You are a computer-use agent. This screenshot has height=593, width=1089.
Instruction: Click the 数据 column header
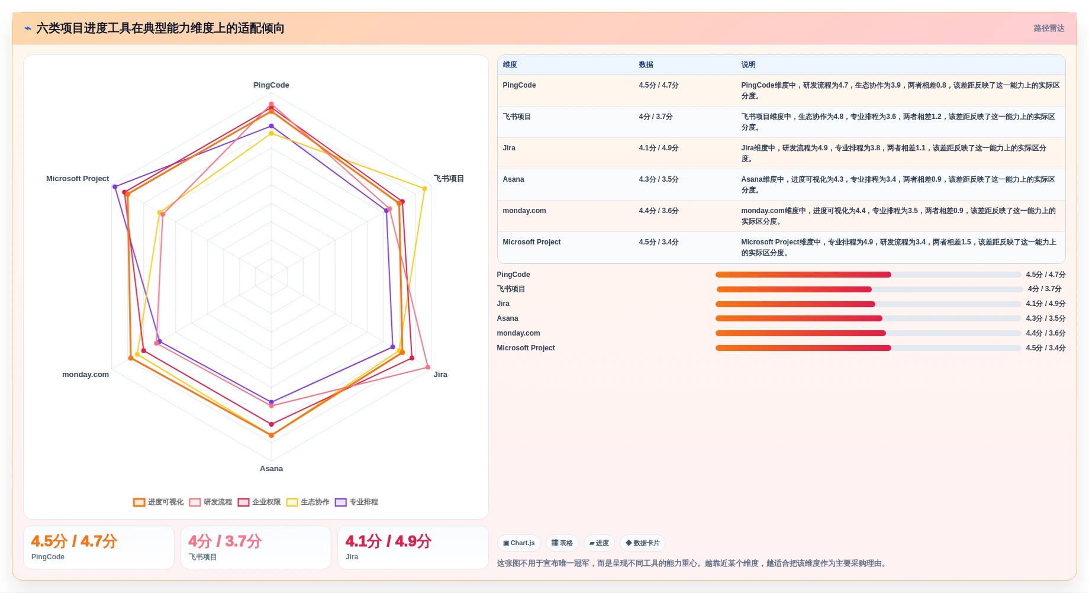(646, 65)
